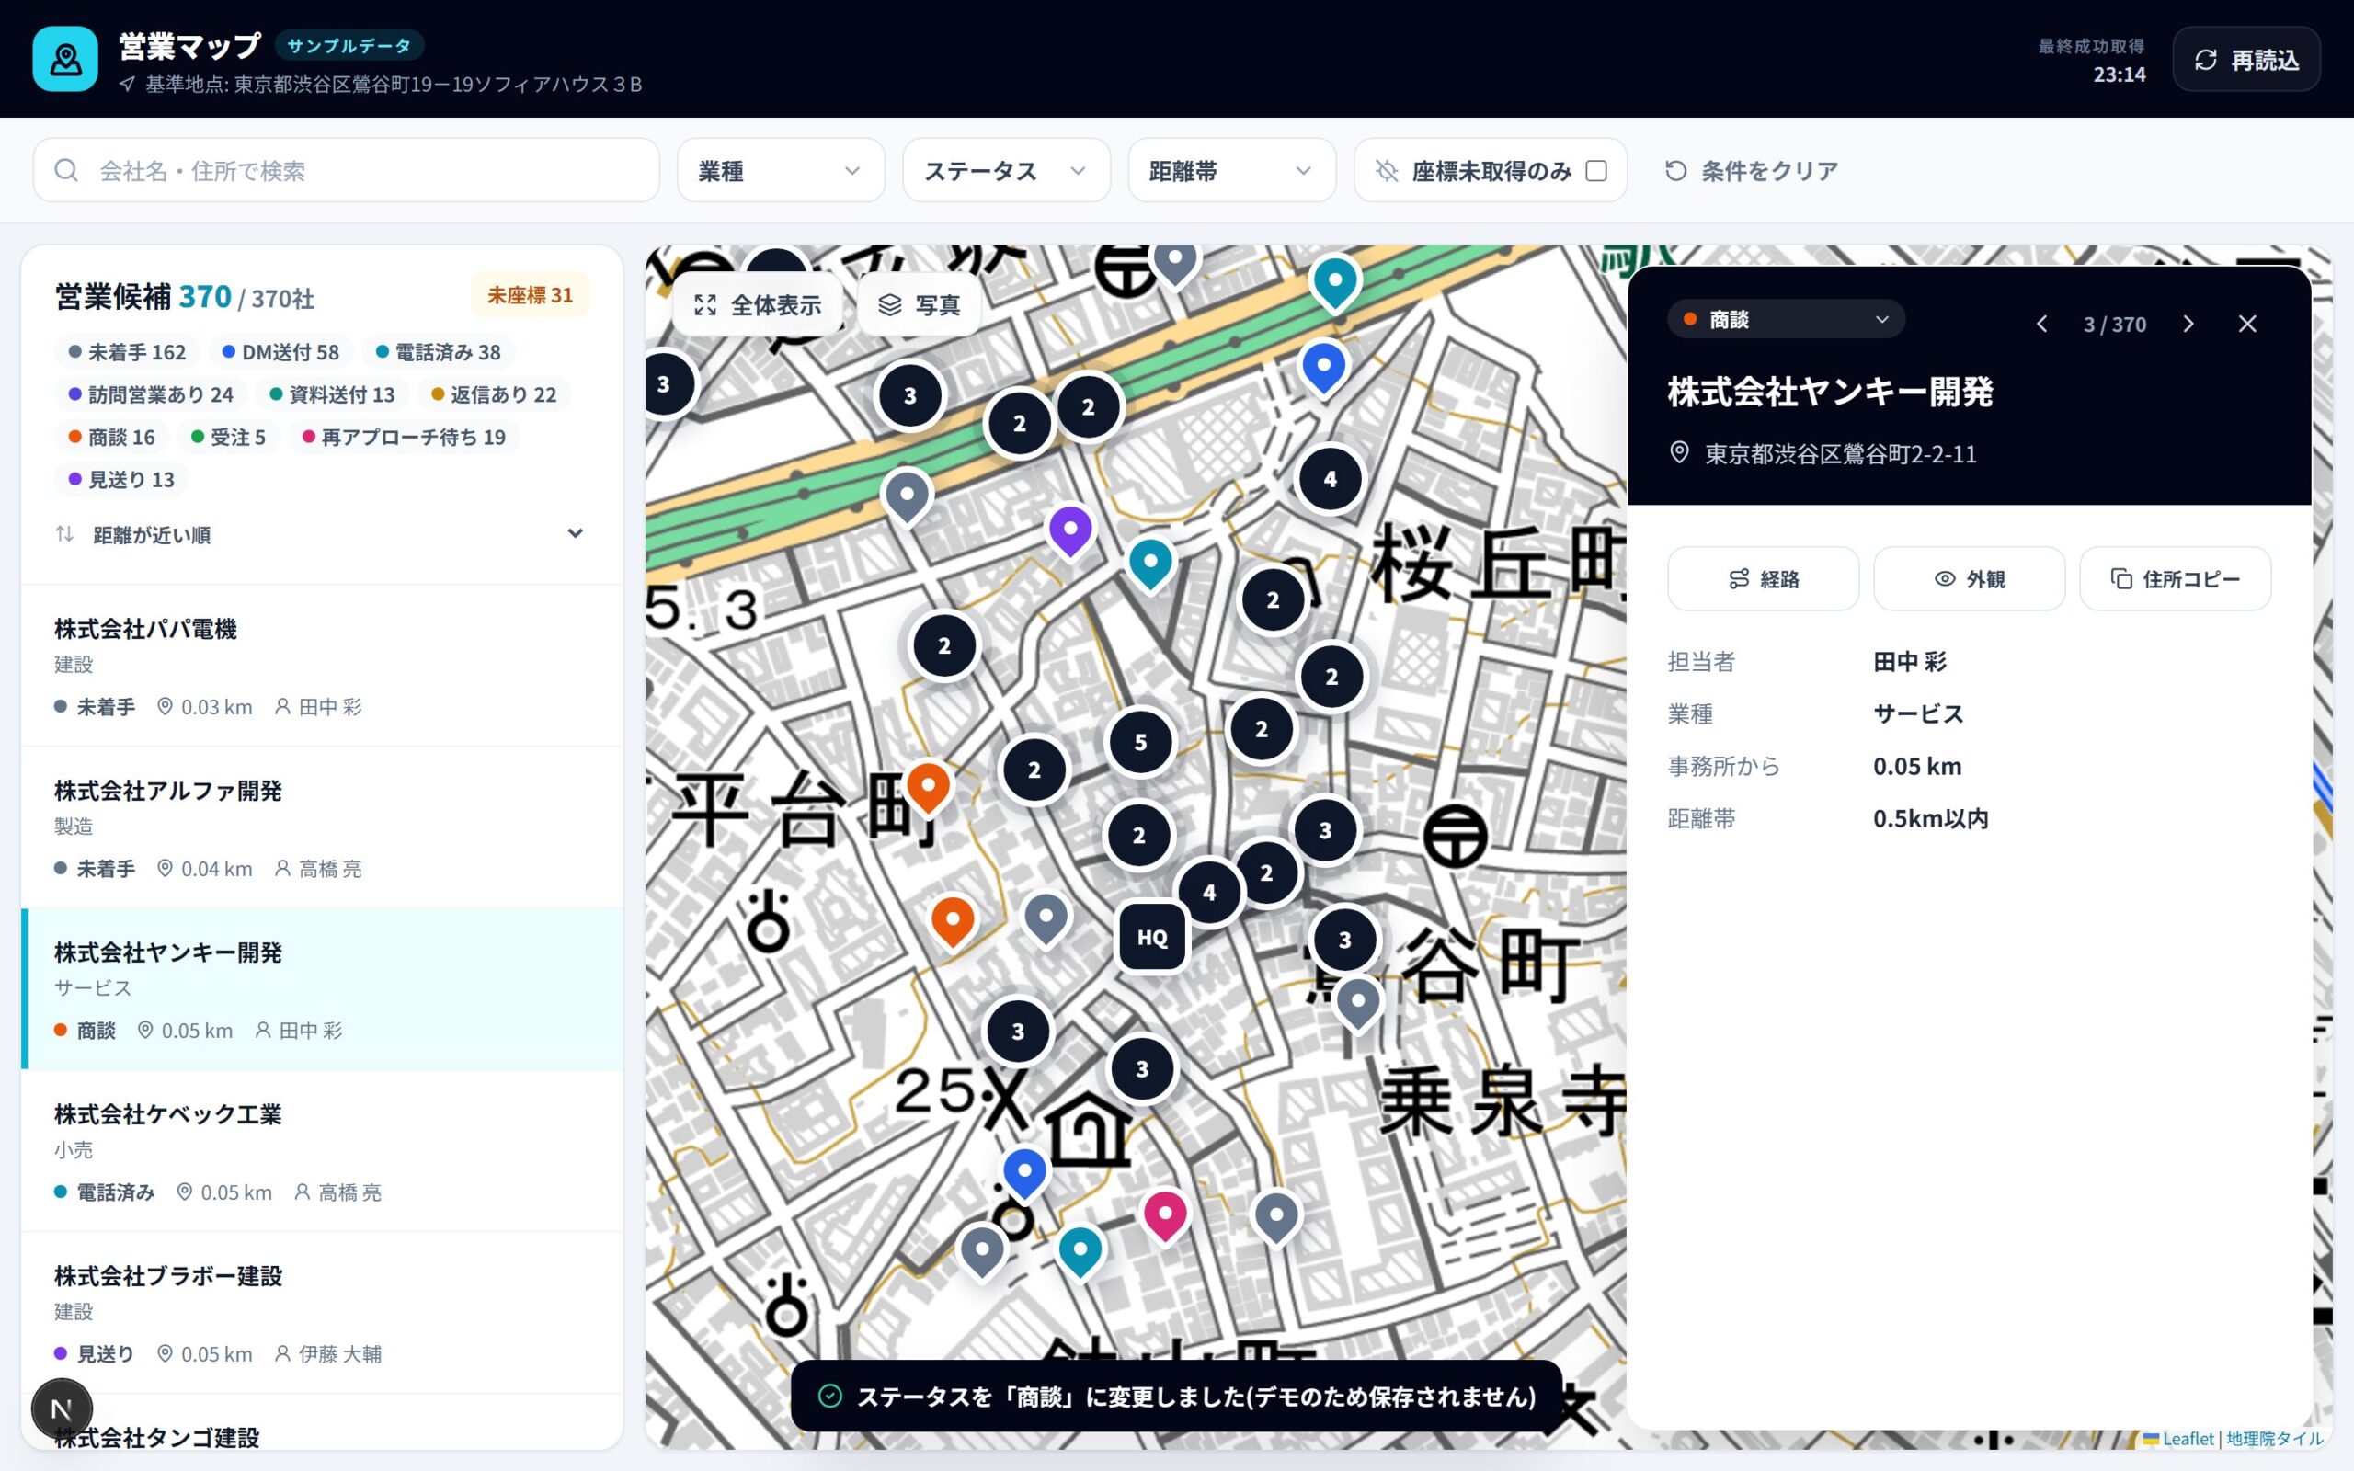
Task: Open the 商談 status dropdown in detail panel
Action: (1786, 319)
